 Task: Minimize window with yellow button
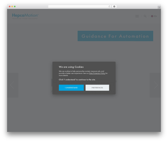coord(12,6)
